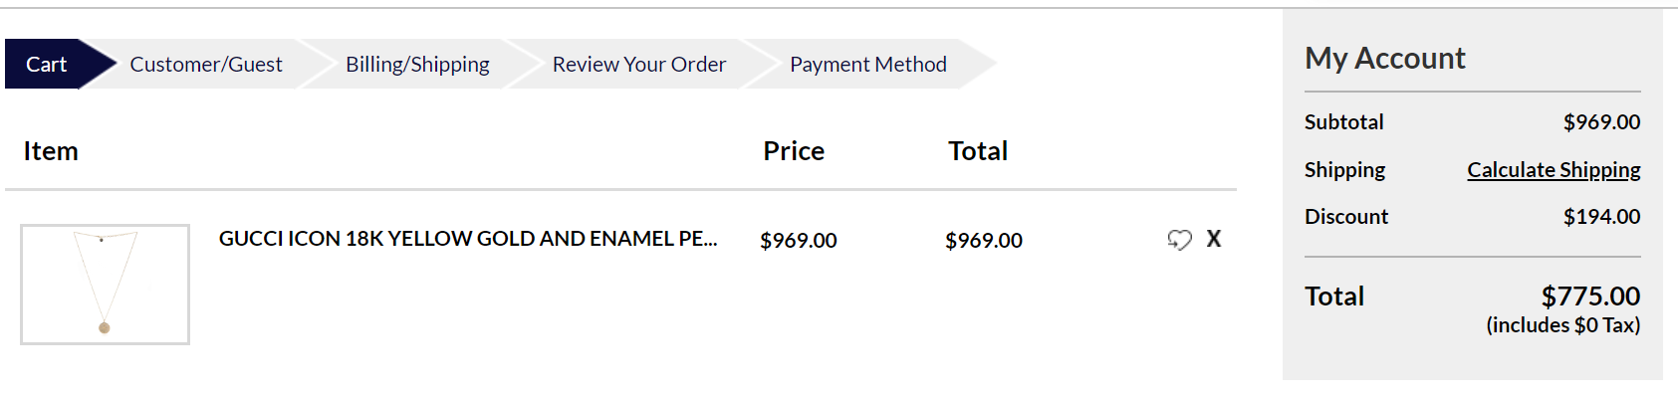
Task: Go to the Customer/Guest step
Action: pyautogui.click(x=206, y=64)
